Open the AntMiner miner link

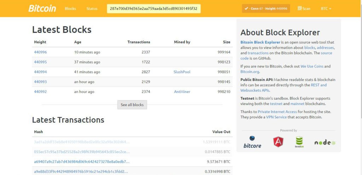(x=182, y=92)
